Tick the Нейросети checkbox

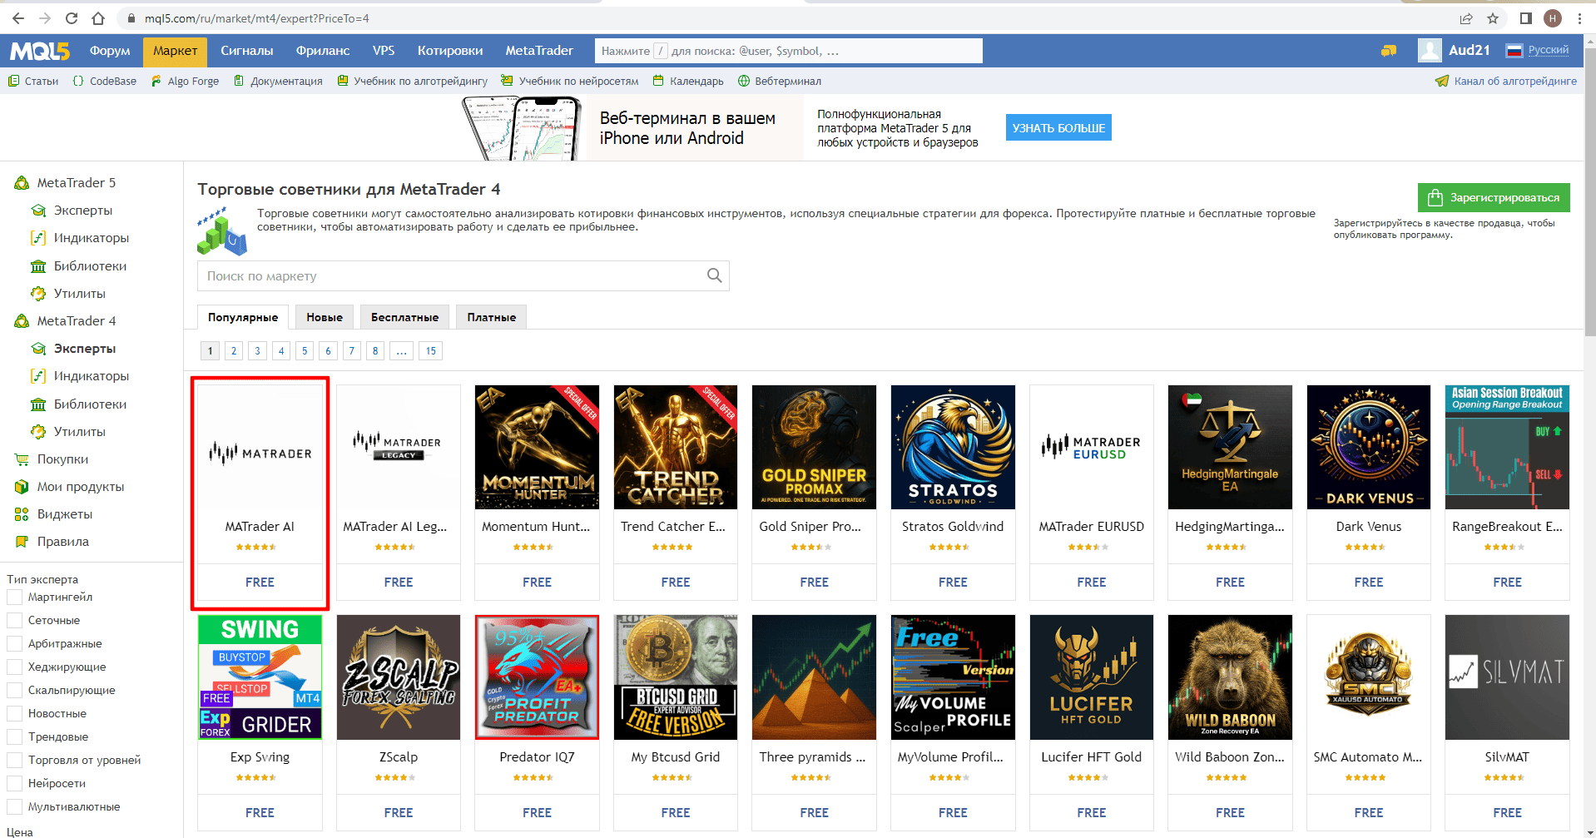(x=14, y=784)
